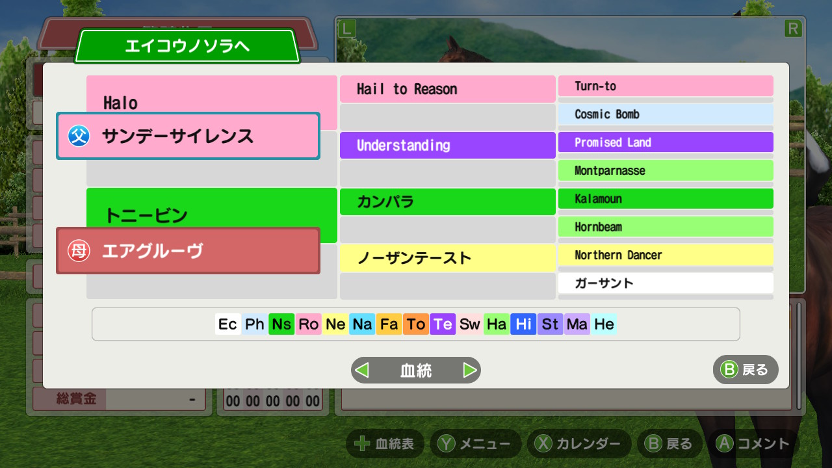
Task: Click the エイコウノソラへ title tab
Action: (187, 46)
